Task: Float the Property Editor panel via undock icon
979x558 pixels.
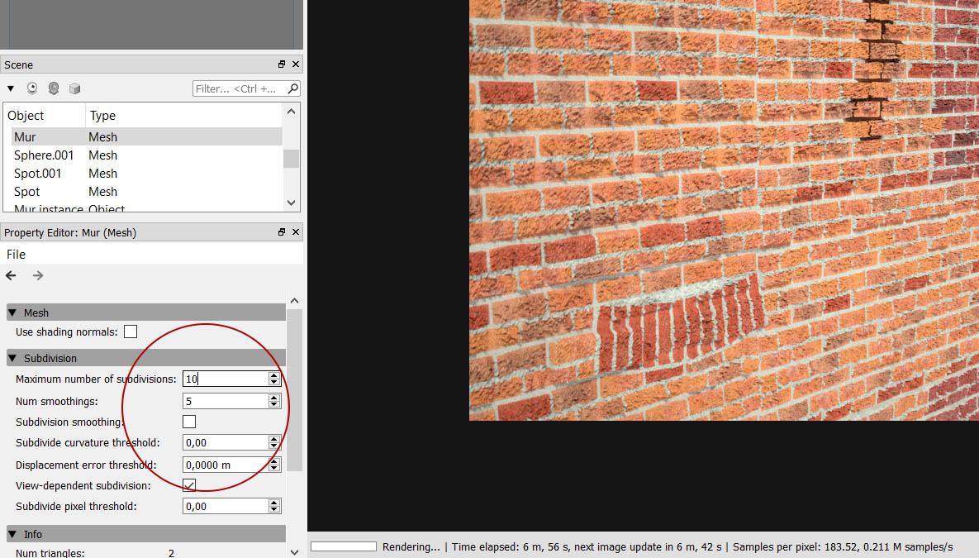Action: point(282,231)
